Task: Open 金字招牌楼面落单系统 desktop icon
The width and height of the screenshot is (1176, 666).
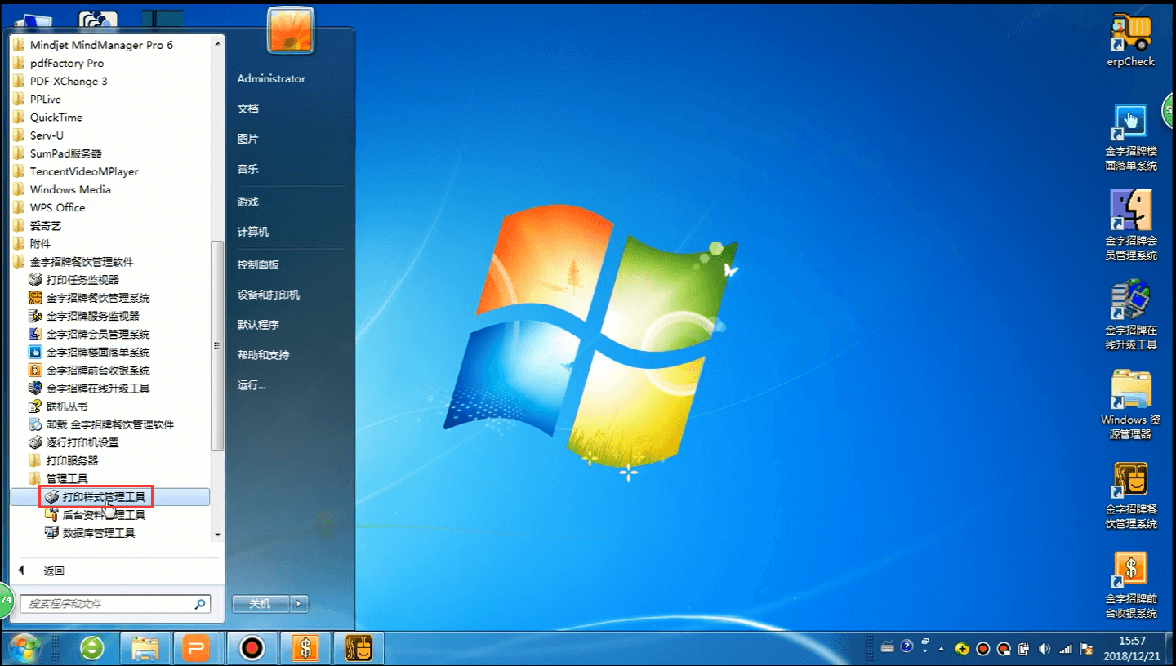Action: pos(1131,136)
